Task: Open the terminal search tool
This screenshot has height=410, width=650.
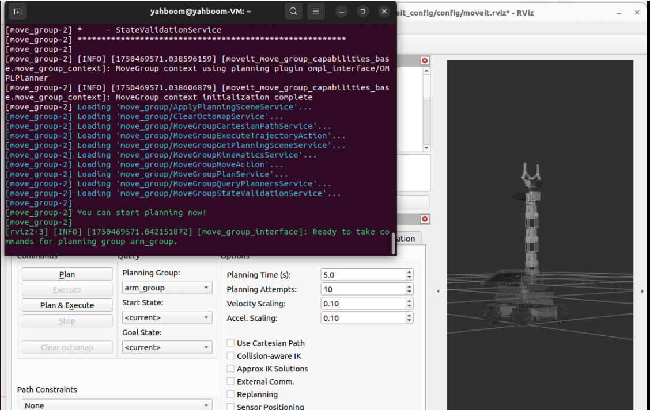Action: pyautogui.click(x=293, y=12)
